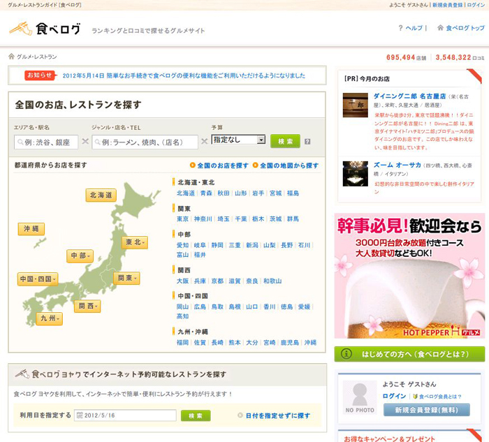
Task: Expand the 関西 region button on the map
Action: pos(87,306)
